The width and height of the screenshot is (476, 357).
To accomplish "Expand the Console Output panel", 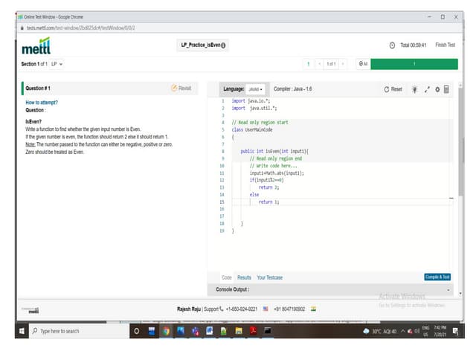I will click(448, 289).
